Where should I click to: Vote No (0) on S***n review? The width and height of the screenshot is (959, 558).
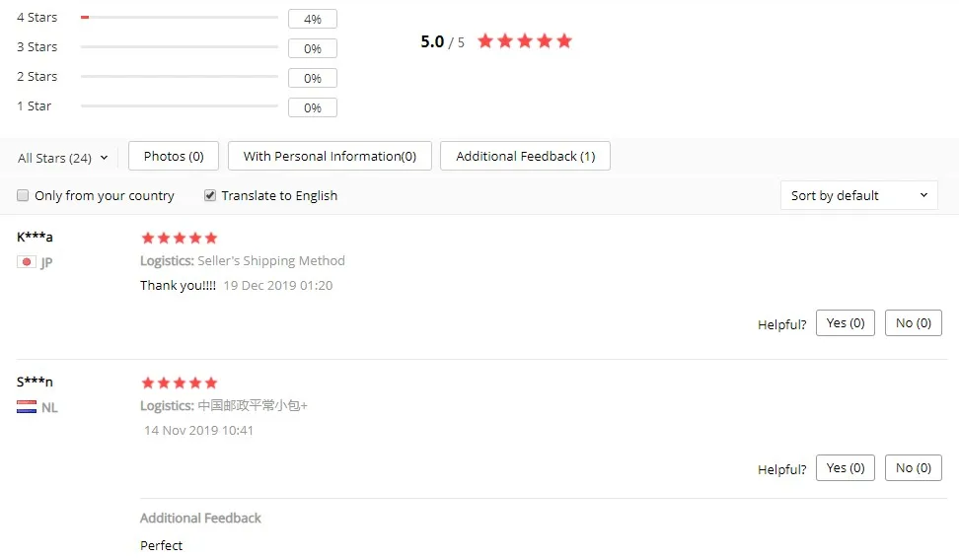[914, 467]
